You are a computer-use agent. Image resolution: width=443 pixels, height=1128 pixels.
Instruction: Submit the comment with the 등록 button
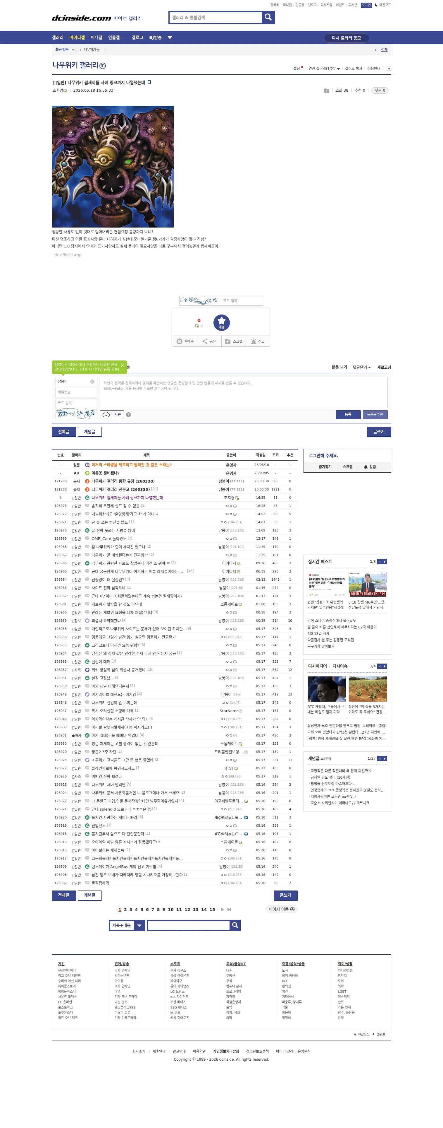348,414
